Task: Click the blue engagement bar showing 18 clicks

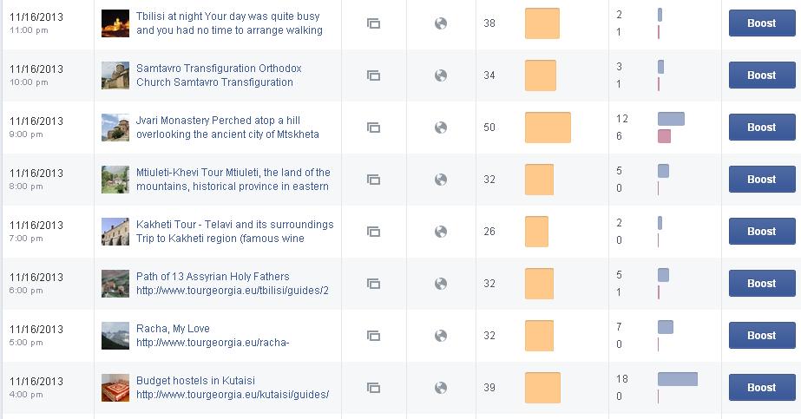Action: [678, 379]
